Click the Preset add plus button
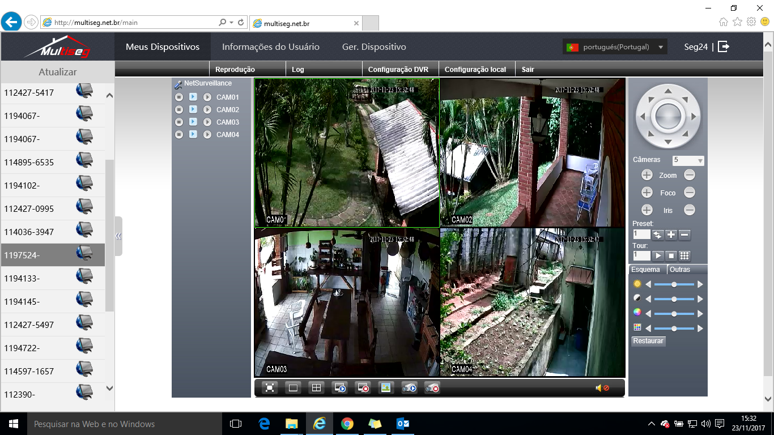This screenshot has width=774, height=435. (x=671, y=234)
